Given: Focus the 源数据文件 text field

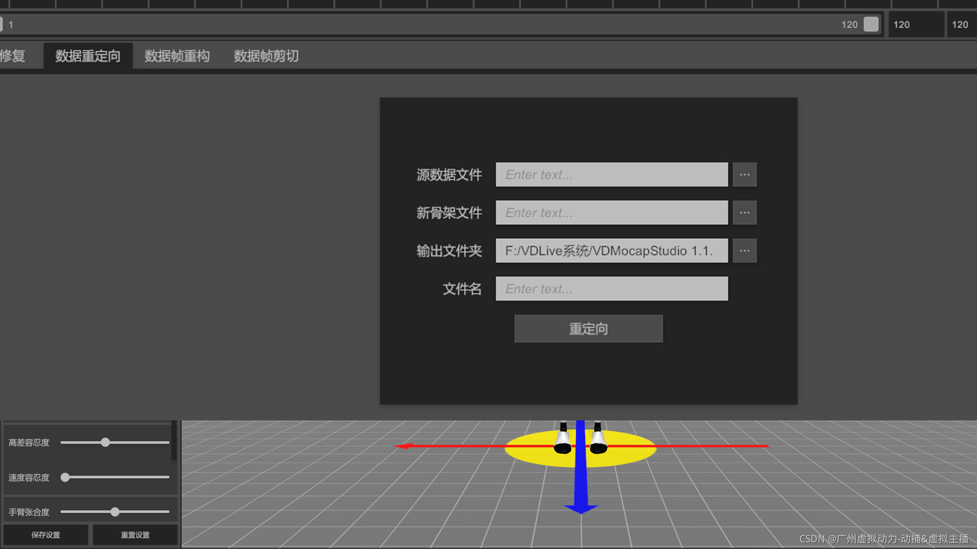Looking at the screenshot, I should pyautogui.click(x=611, y=174).
